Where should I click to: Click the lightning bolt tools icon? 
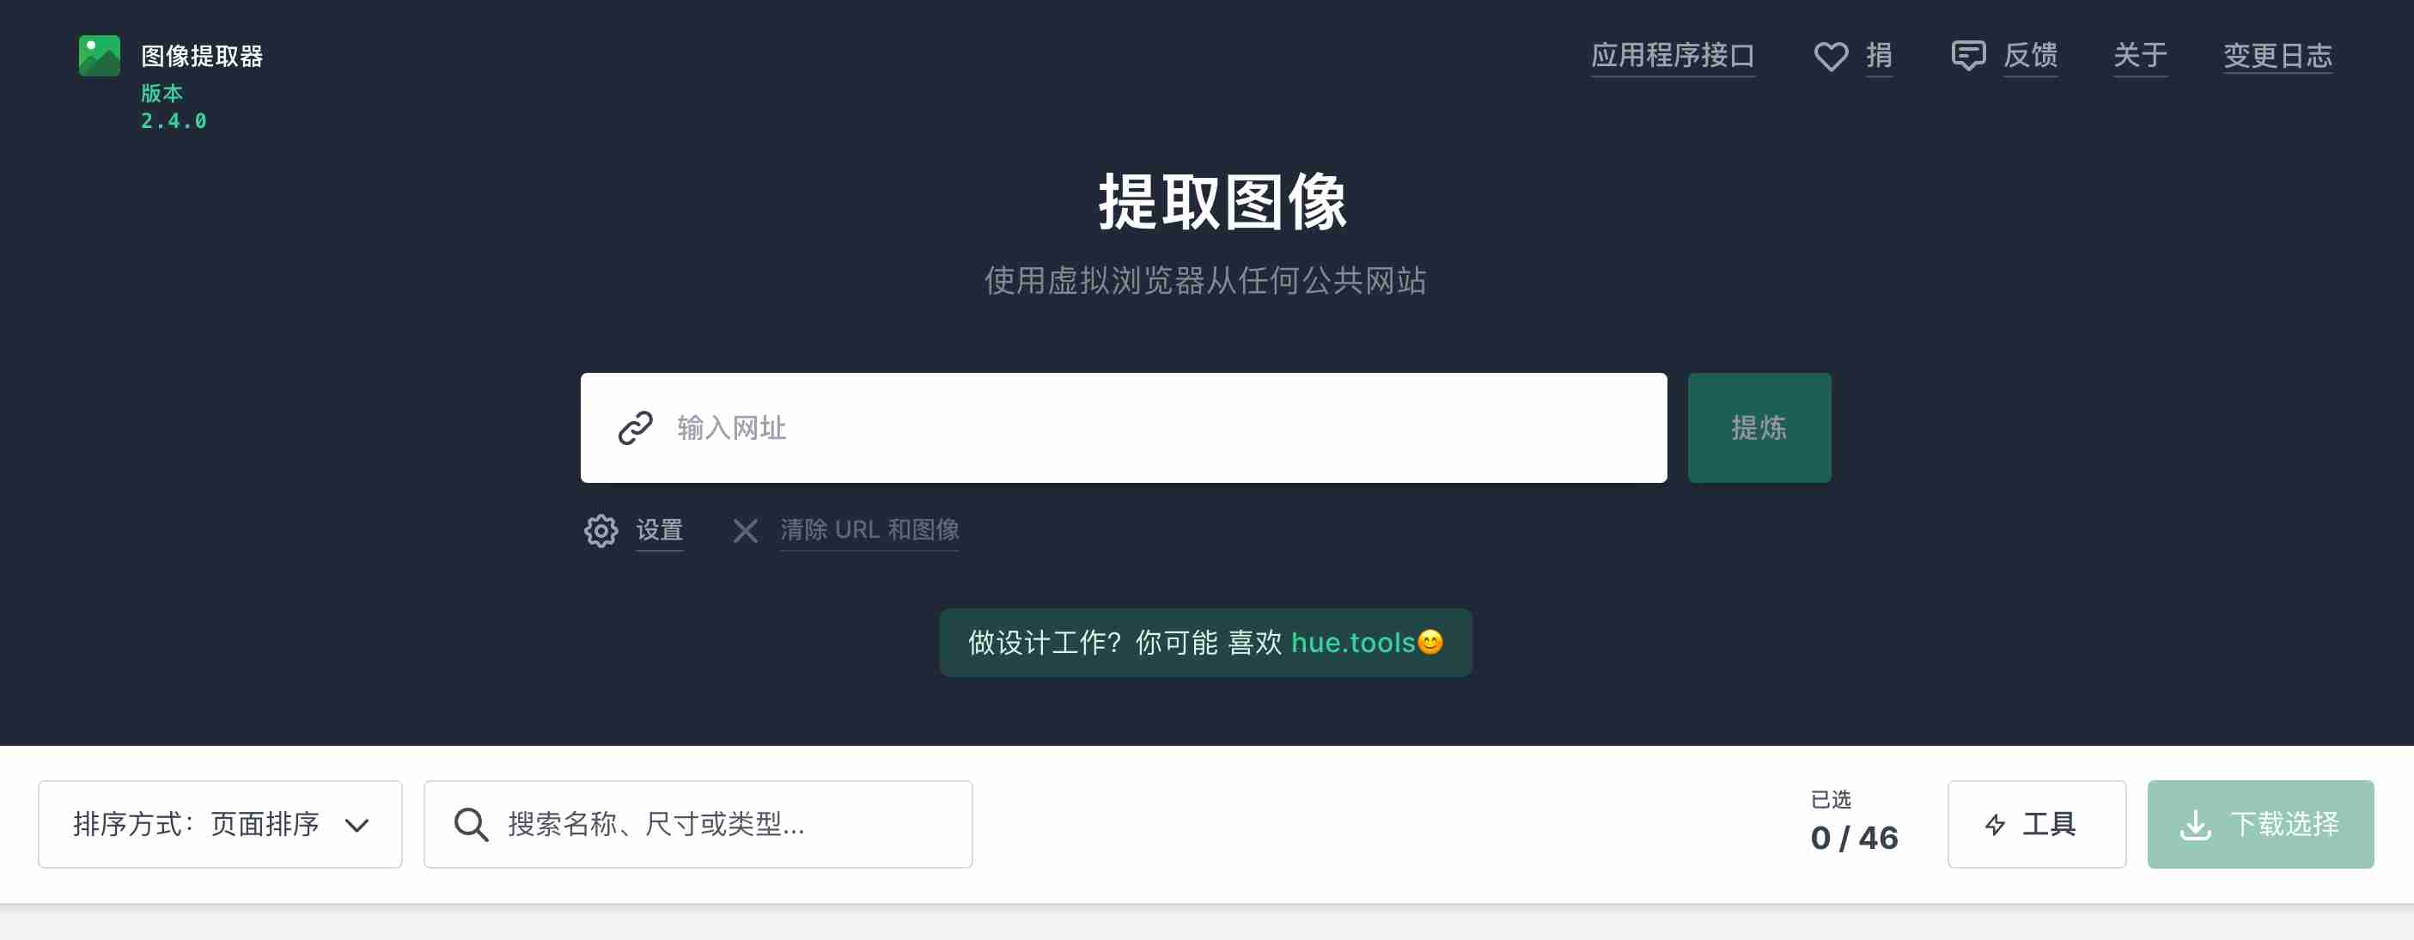pyautogui.click(x=1995, y=825)
